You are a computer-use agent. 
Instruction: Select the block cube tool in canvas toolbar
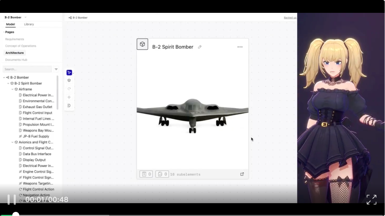click(69, 80)
